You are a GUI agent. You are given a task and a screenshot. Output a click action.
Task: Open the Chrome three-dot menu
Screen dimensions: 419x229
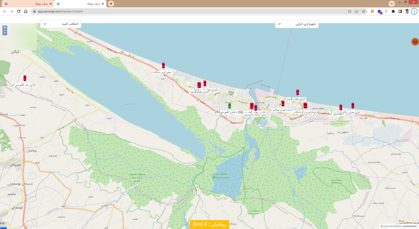pos(414,11)
